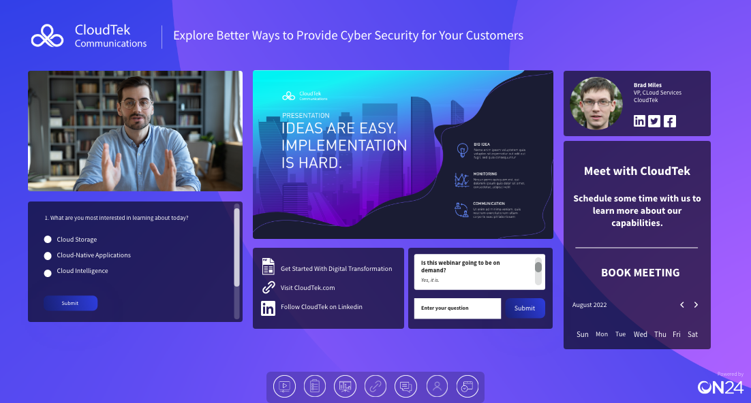Click the Sat column header
This screenshot has height=403, width=751.
point(692,334)
